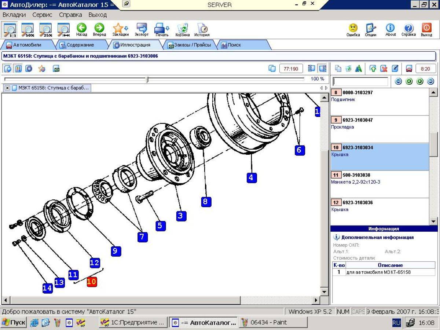Close the МЗКТ 65158 illustration tab
This screenshot has width=440, height=330.
pos(7,88)
